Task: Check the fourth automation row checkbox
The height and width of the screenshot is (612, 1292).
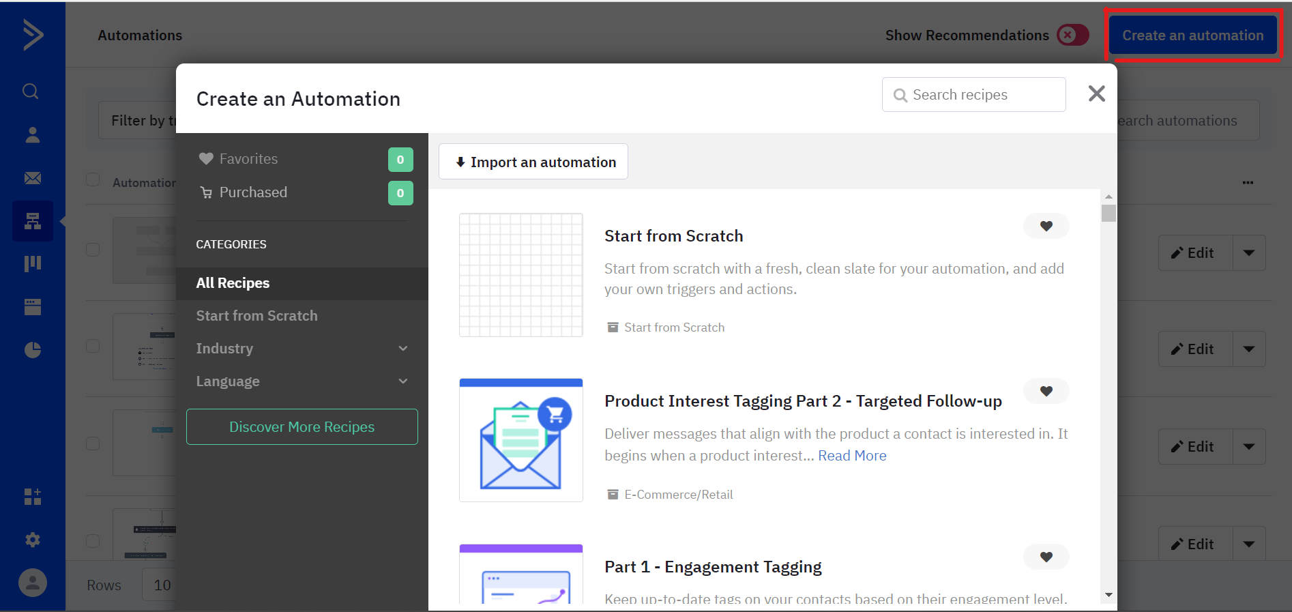Action: point(93,541)
